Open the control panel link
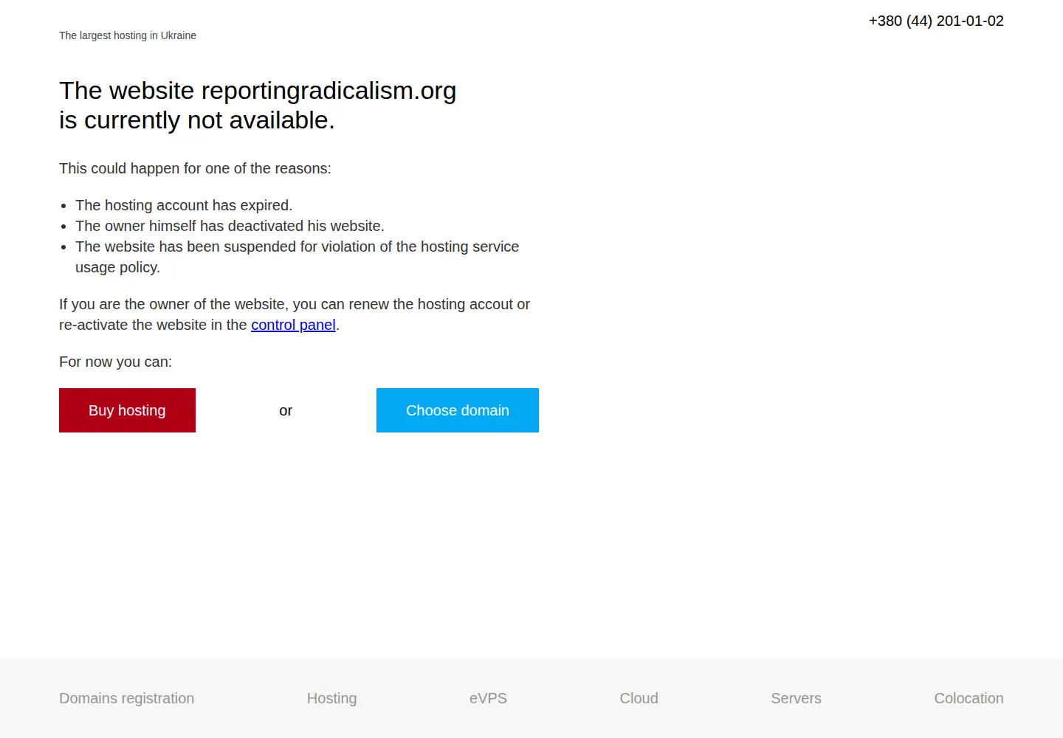Screen dimensions: 1063x738 [293, 325]
